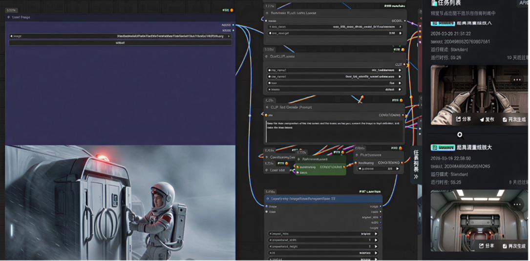Toggle collapse dot on Load Image node
Viewport: 530px width, 261px height.
coord(9,17)
